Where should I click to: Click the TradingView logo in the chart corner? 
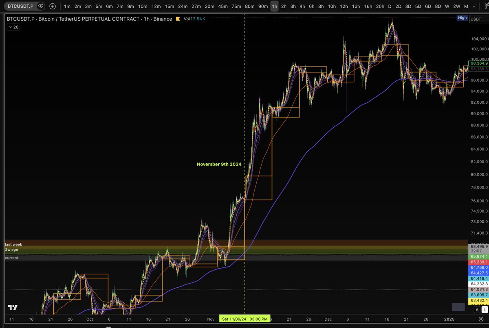click(13, 308)
